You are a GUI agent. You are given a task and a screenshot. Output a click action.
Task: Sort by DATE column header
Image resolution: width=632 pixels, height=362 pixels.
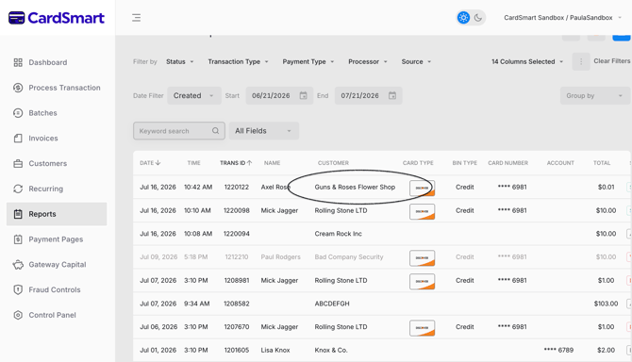click(x=150, y=163)
